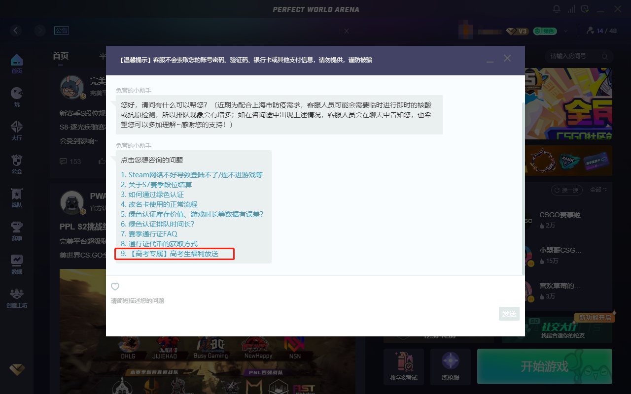Minimize the customer service chat dialog

coord(490,60)
